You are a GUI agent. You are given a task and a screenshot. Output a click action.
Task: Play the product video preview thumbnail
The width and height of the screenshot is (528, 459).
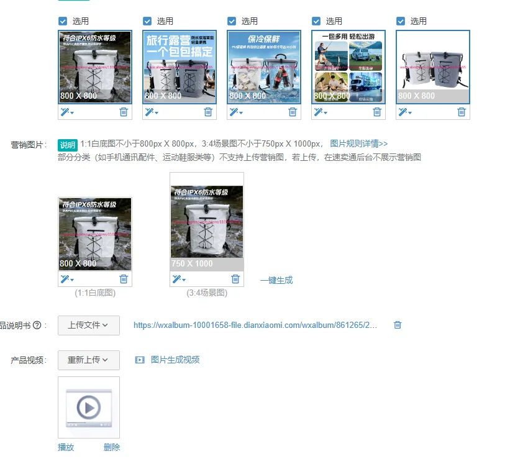click(x=89, y=407)
